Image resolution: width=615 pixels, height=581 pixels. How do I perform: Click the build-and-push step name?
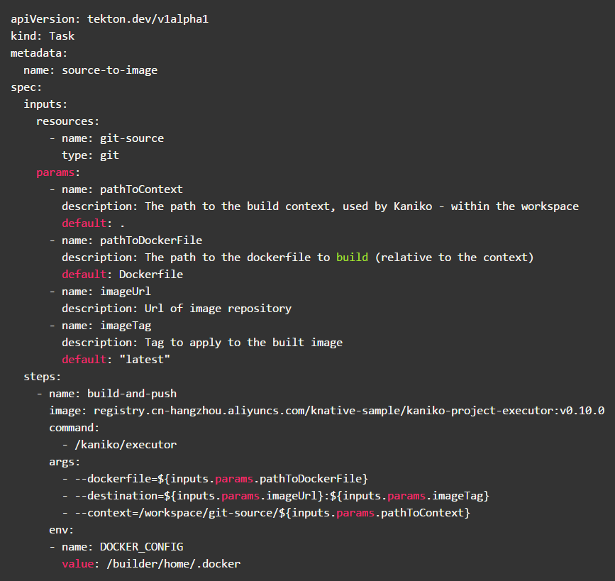click(x=131, y=394)
